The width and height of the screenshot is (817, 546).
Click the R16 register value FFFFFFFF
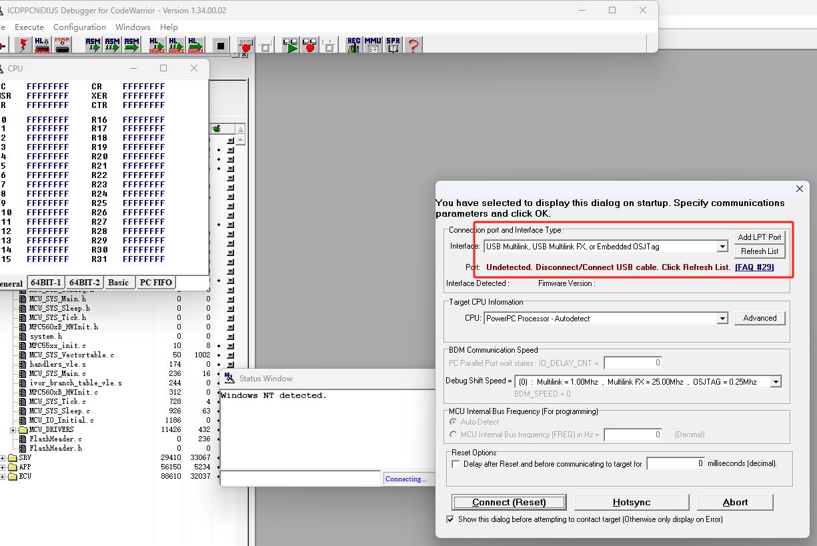[144, 120]
